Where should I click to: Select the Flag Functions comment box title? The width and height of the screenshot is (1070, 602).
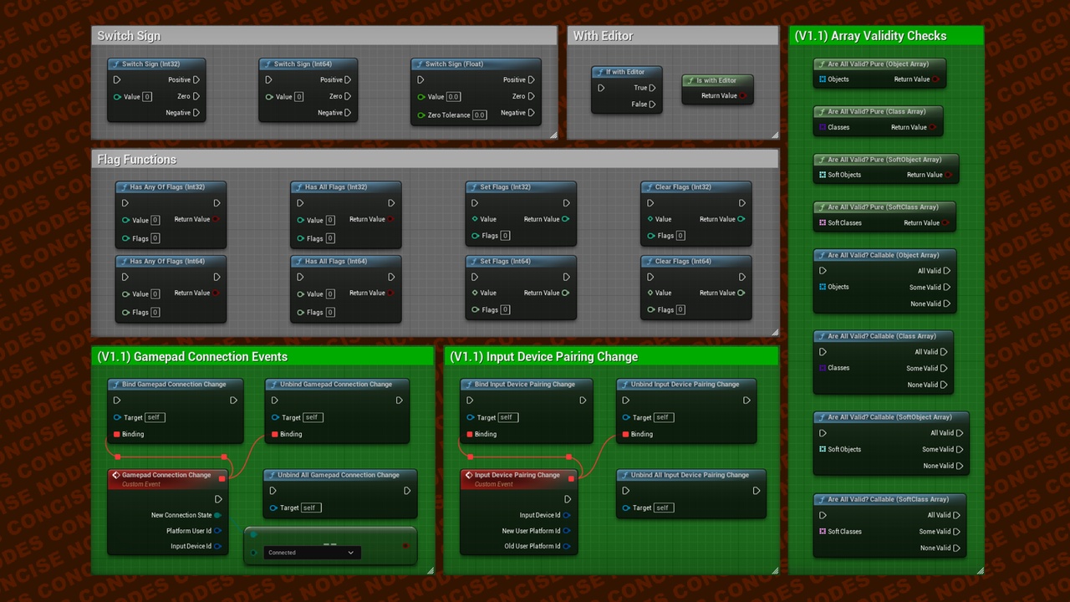[137, 160]
